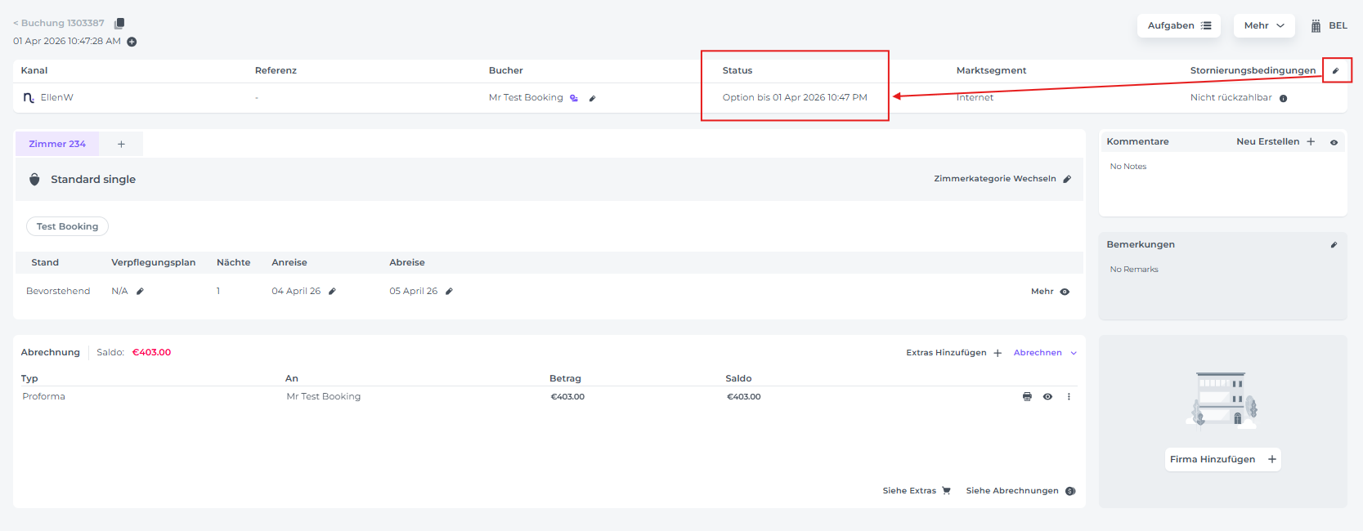Add a new room tab
1363x531 pixels.
tap(121, 144)
